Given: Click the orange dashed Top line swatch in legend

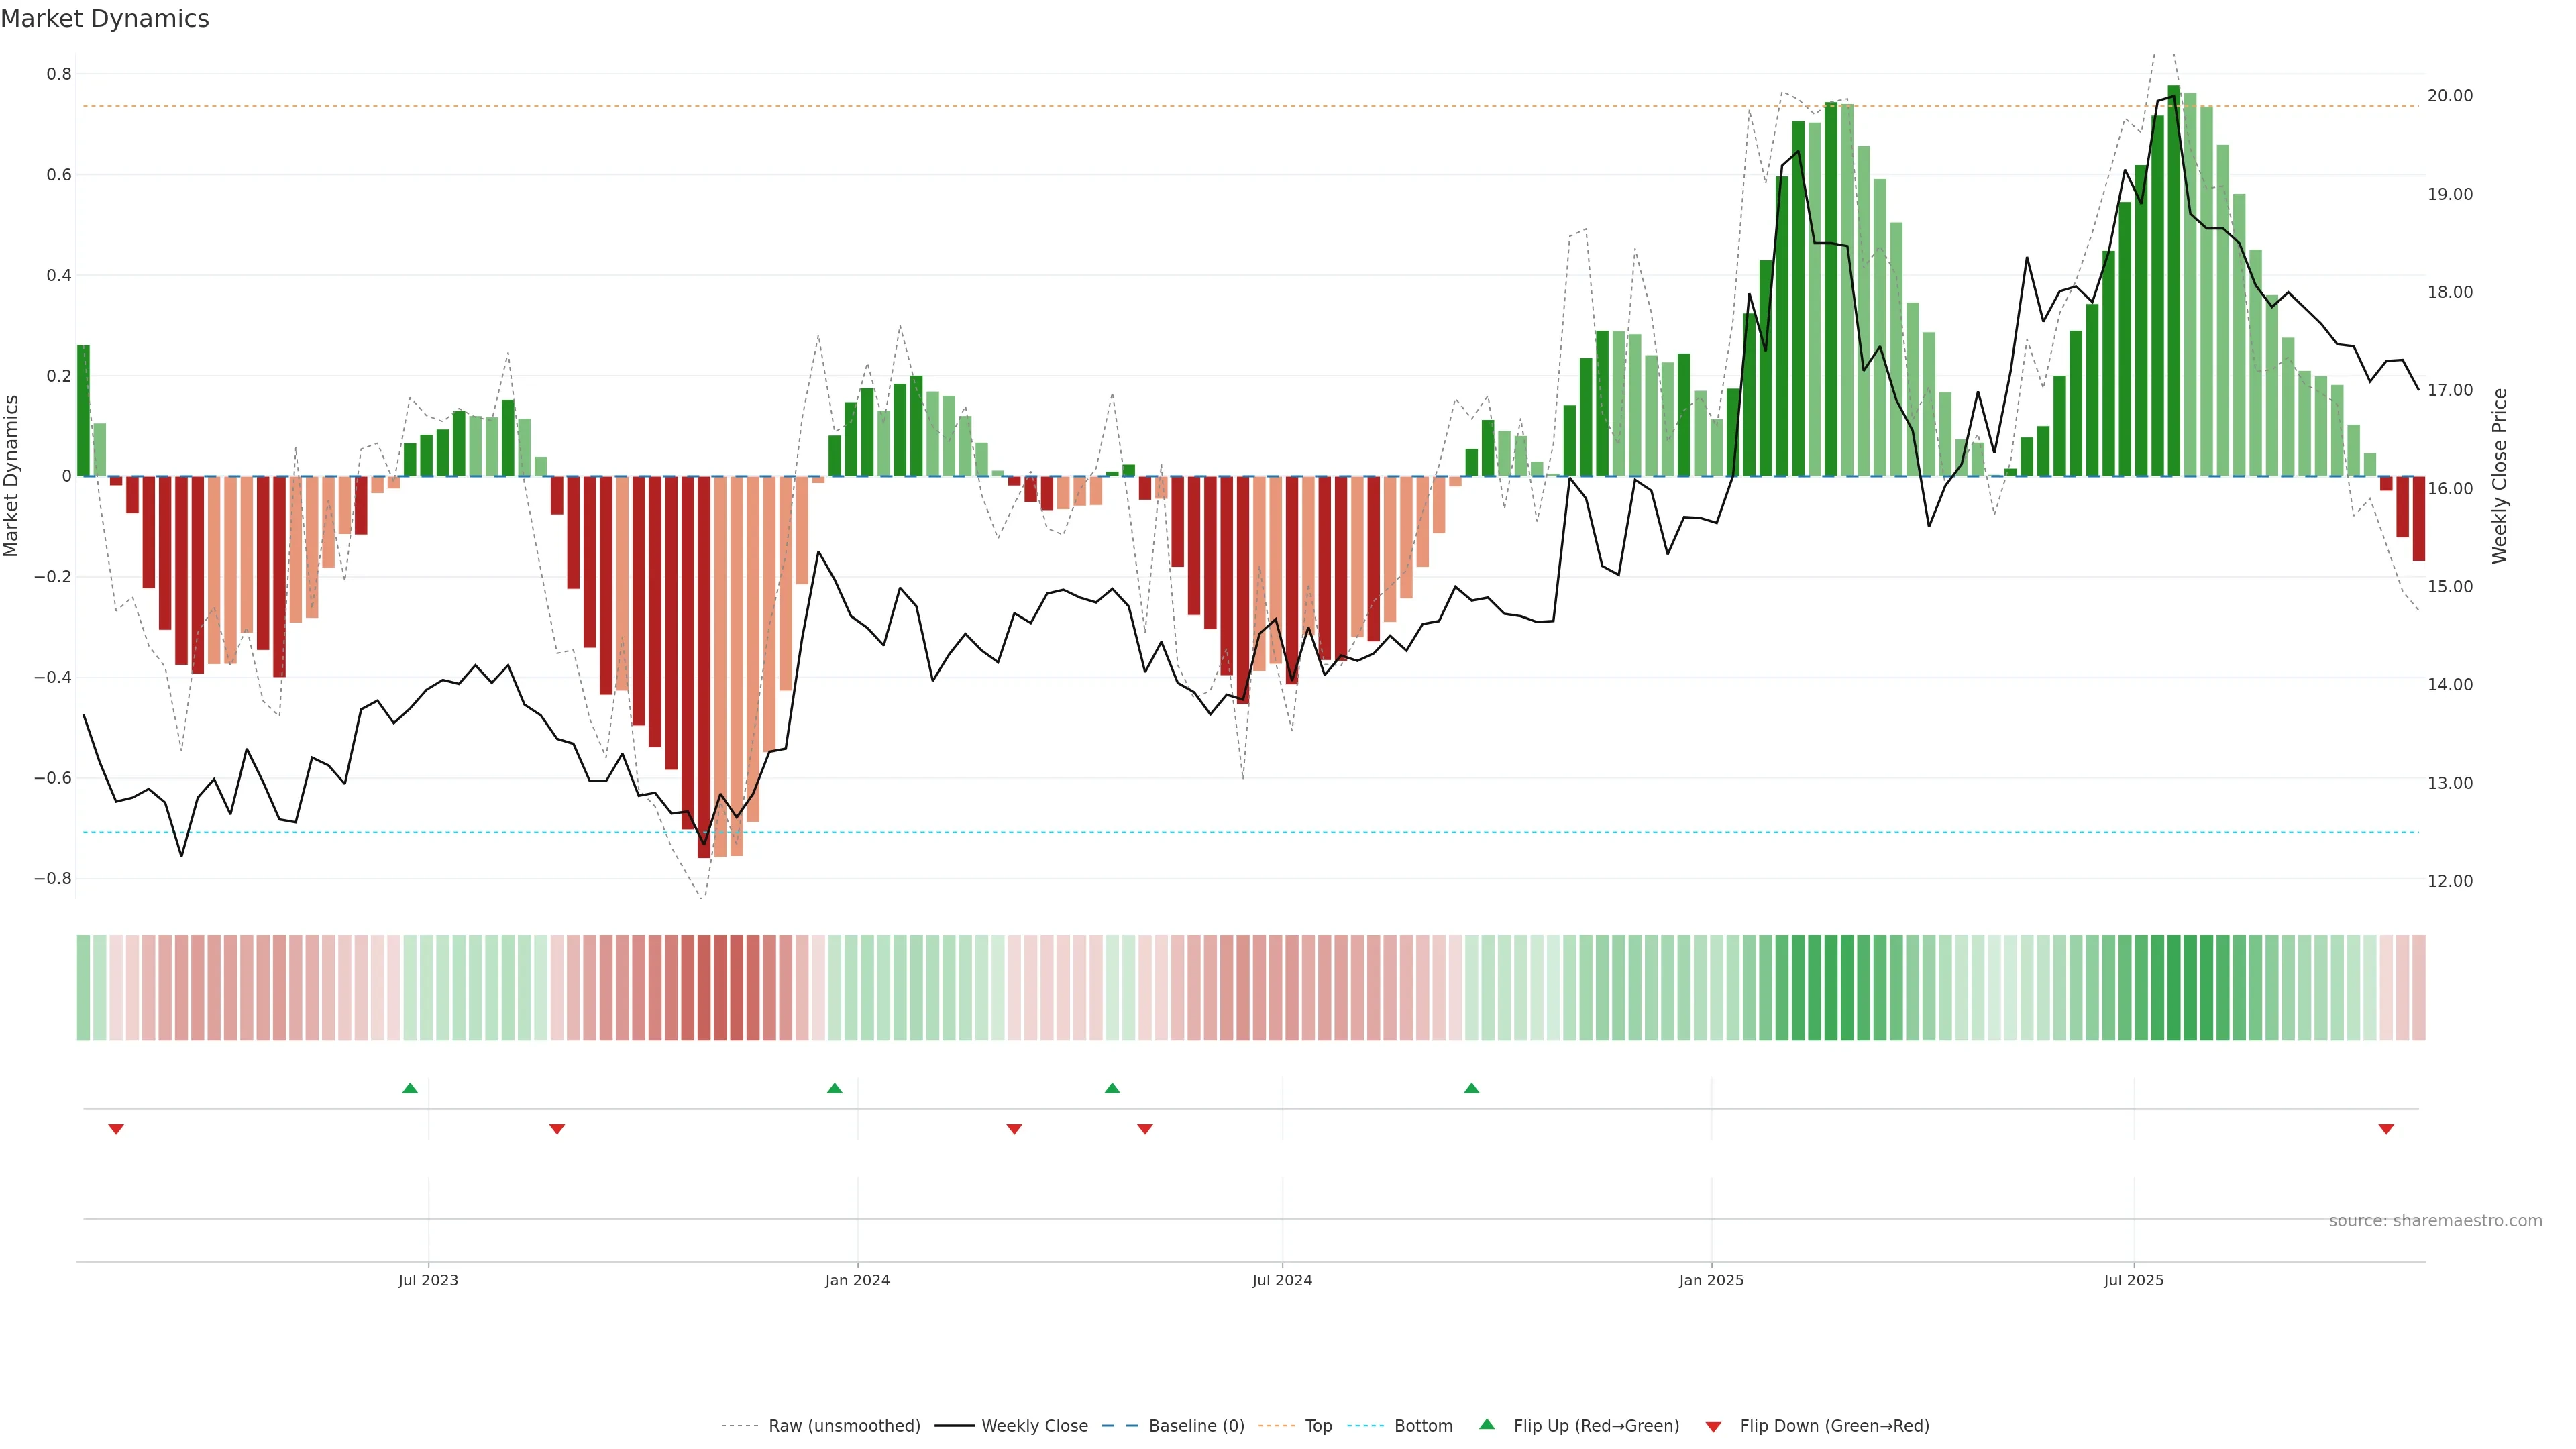Looking at the screenshot, I should [x=1276, y=1425].
